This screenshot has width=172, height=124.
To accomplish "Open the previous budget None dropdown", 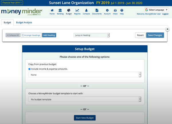I will (x=85, y=75).
